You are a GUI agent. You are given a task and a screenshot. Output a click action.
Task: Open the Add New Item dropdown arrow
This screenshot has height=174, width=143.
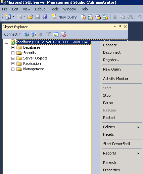point(25,17)
